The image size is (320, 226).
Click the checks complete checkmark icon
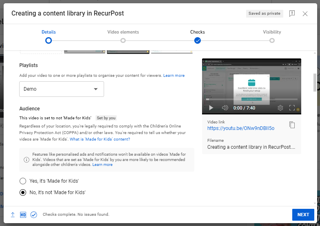pos(33,215)
